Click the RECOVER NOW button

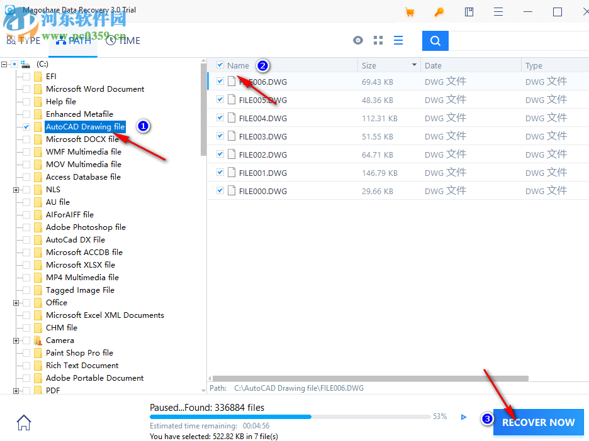[x=538, y=422]
